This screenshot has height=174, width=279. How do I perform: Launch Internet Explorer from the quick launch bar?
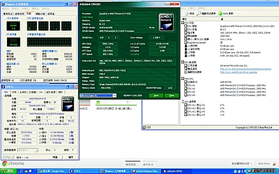[x=21, y=171]
